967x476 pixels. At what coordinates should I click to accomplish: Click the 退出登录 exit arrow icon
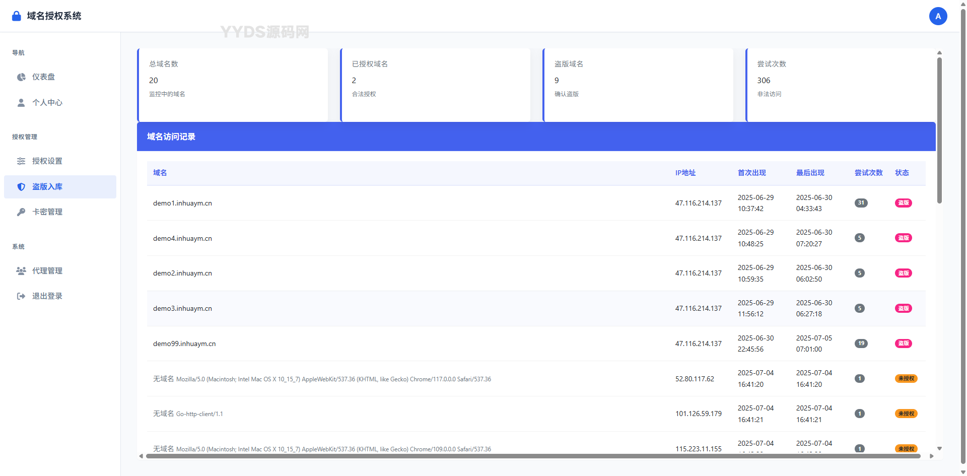21,296
